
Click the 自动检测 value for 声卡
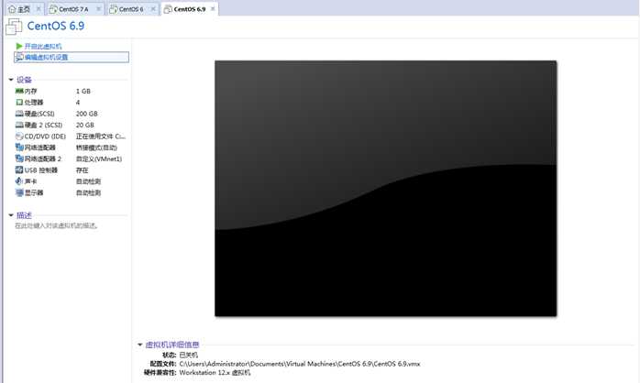88,181
